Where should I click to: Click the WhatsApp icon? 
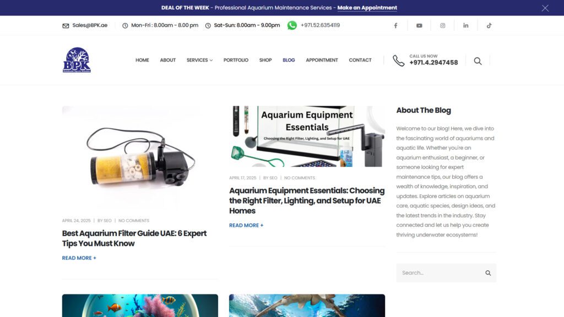[x=292, y=25]
